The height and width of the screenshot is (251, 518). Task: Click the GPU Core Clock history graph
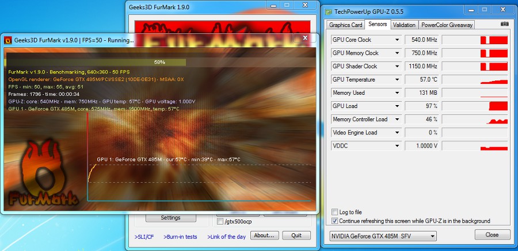point(475,40)
